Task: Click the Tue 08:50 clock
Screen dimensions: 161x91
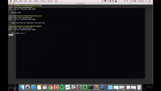Action: pos(141,1)
